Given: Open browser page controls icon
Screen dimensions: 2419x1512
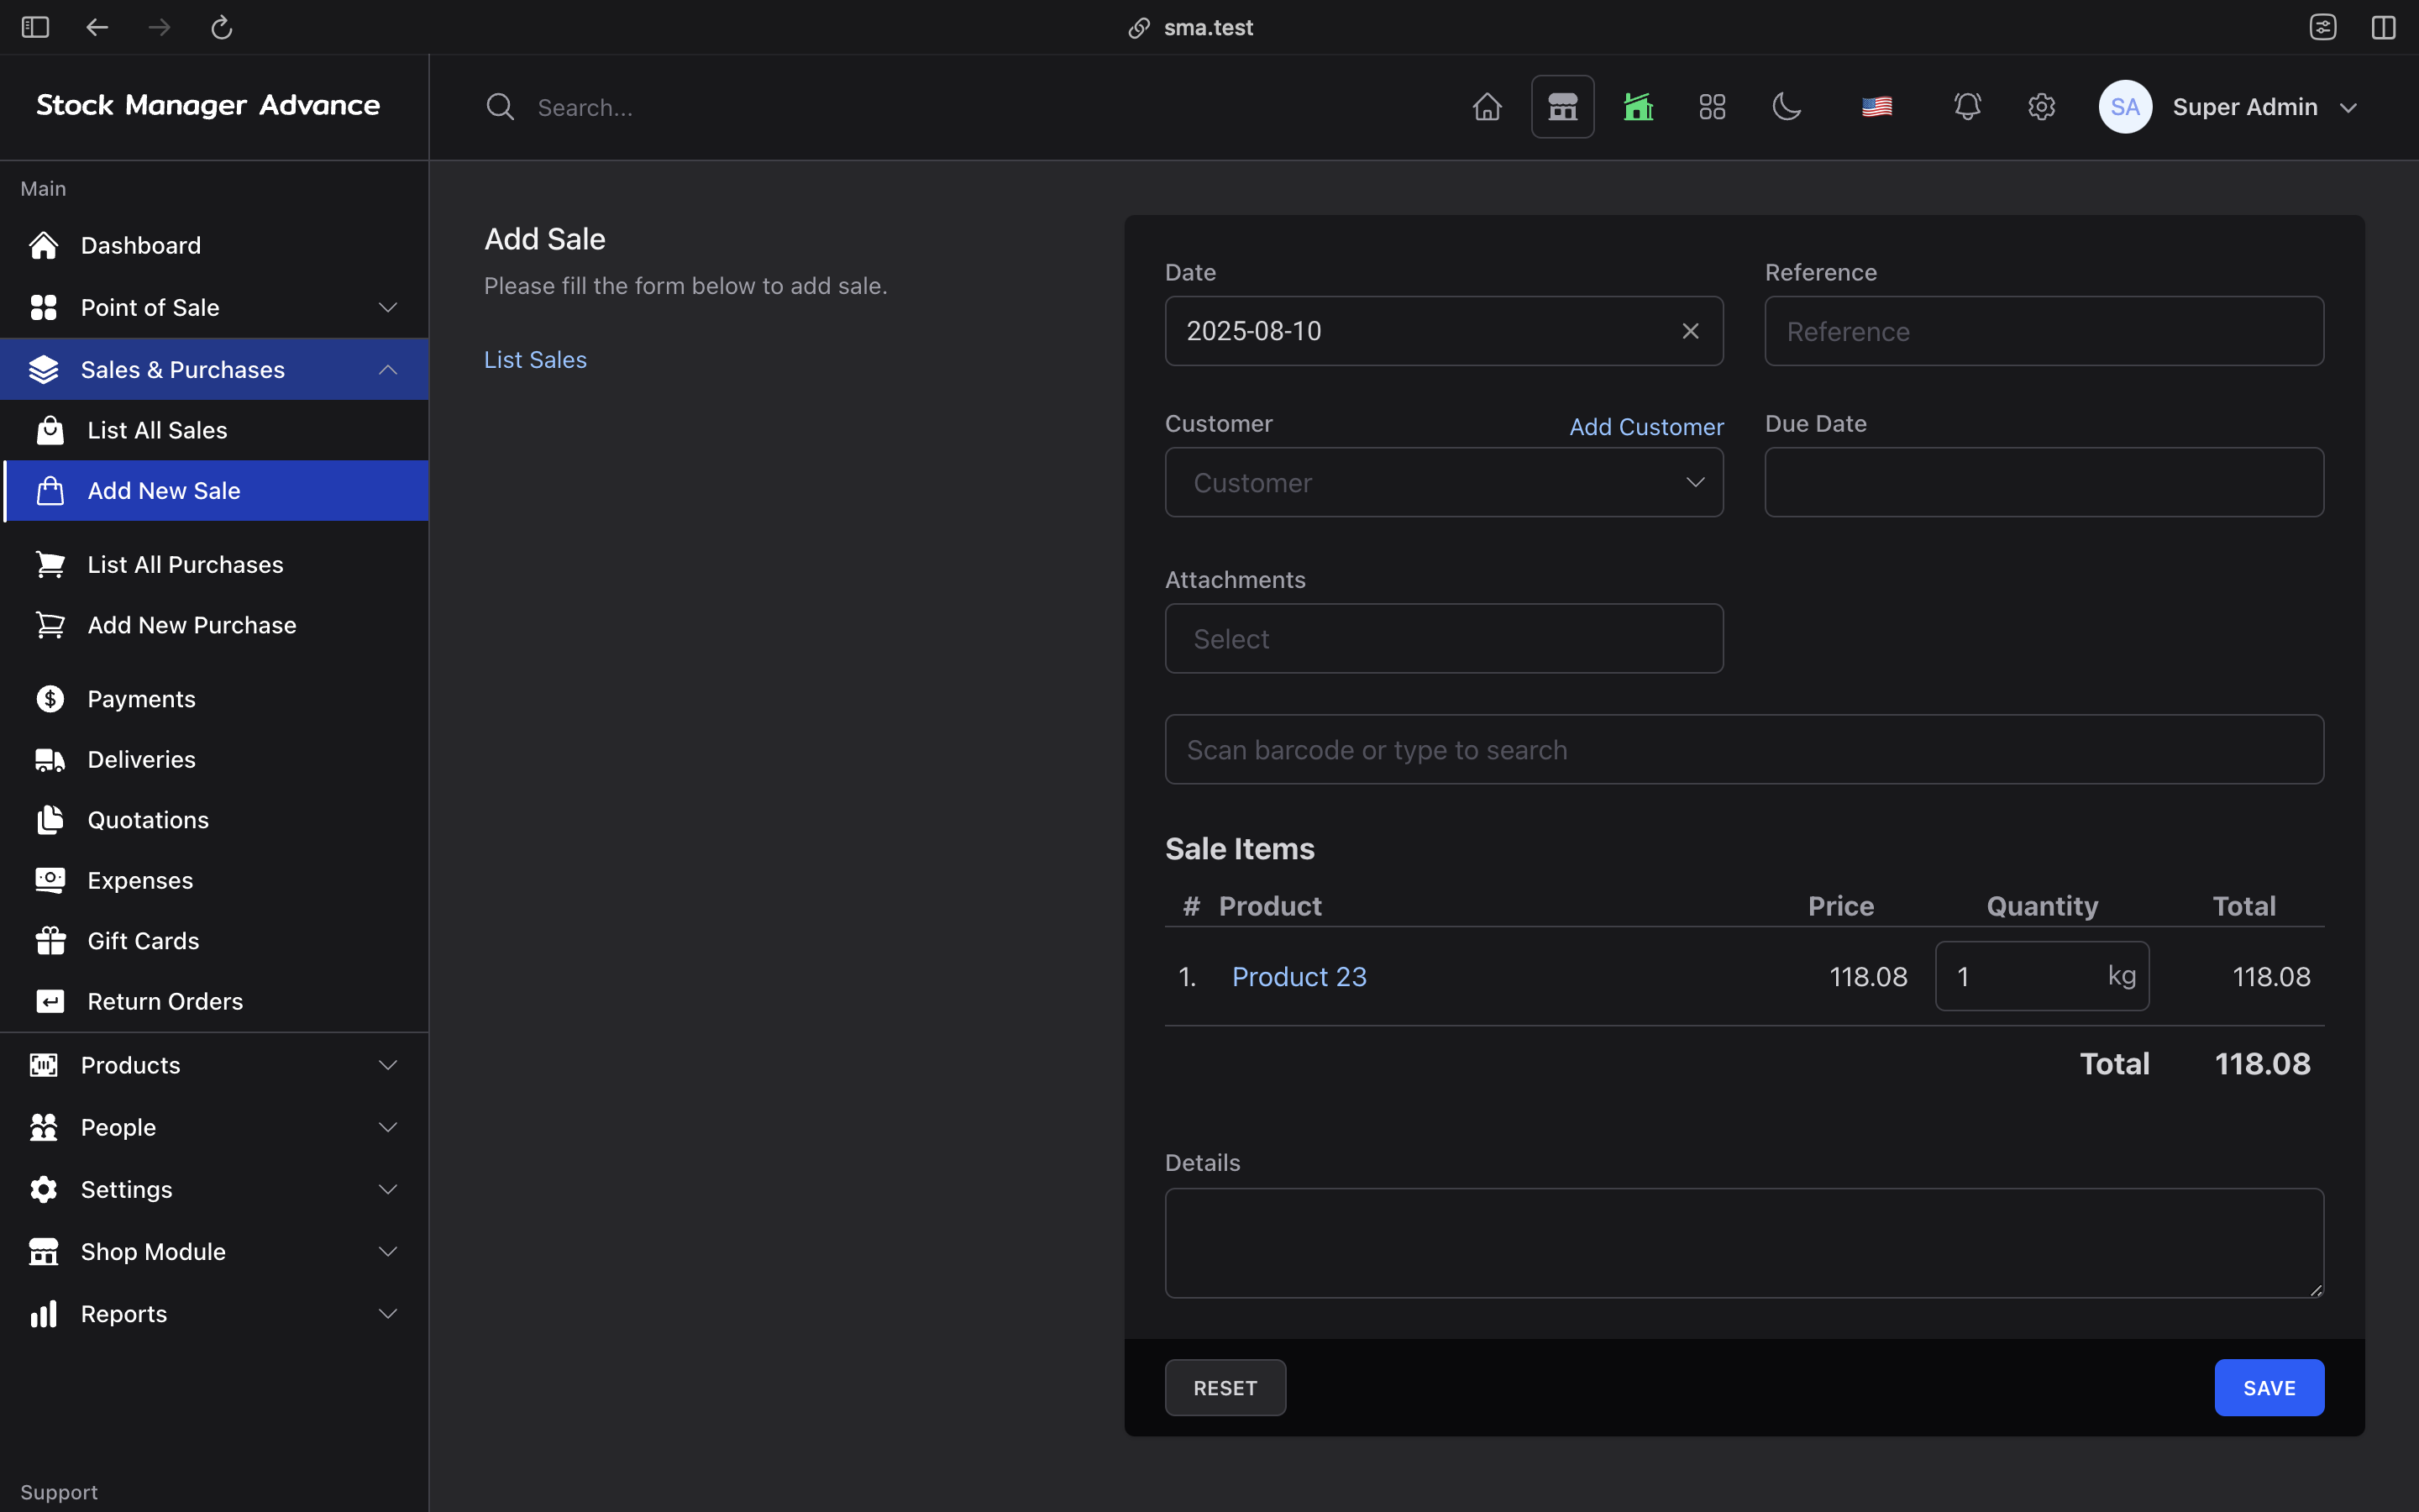Looking at the screenshot, I should tap(2322, 27).
